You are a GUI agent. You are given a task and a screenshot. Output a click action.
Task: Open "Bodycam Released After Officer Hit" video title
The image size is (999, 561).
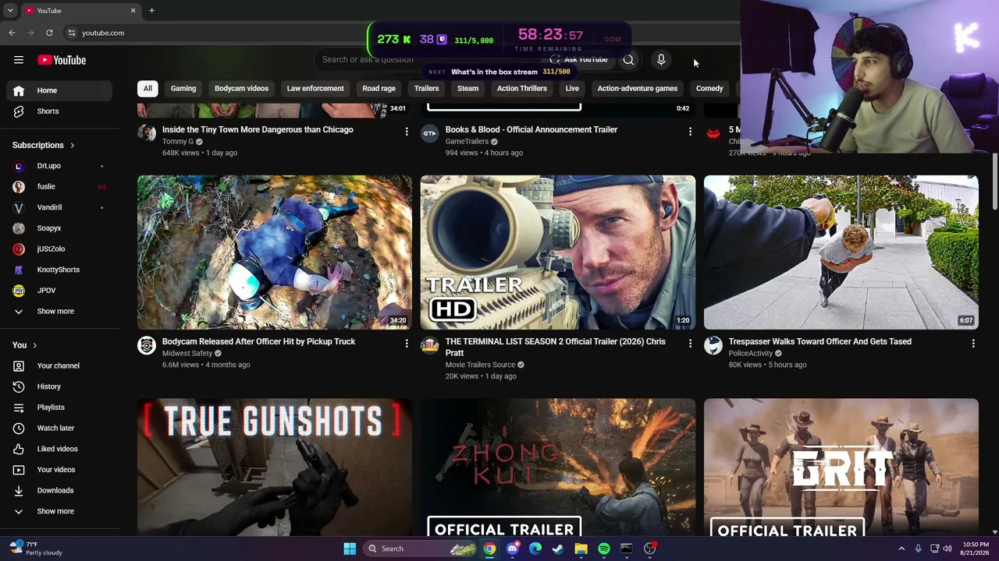[258, 341]
